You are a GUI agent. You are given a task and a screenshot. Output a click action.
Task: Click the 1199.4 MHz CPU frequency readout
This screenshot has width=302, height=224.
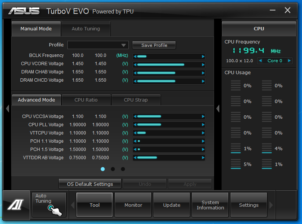click(256, 51)
